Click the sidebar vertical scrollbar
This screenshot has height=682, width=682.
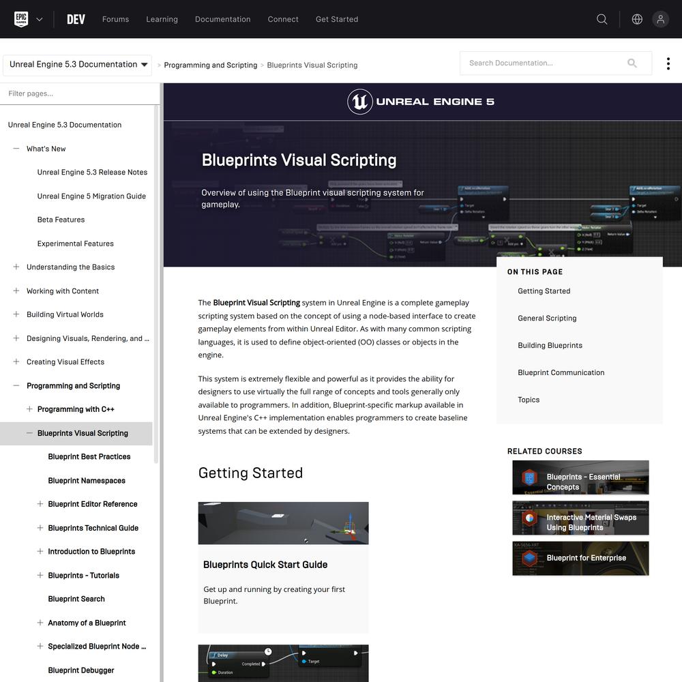coord(155,284)
